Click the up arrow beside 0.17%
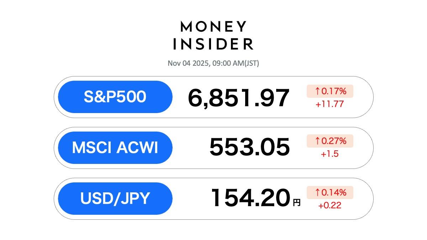 pos(317,91)
